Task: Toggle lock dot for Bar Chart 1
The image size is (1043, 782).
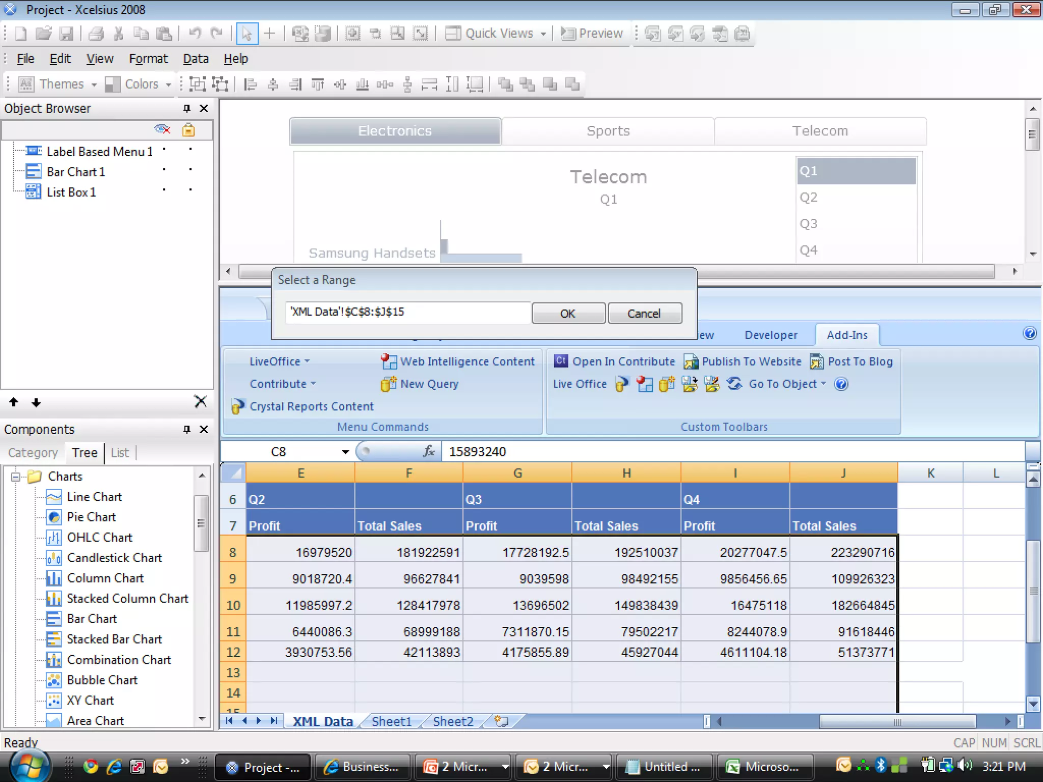Action: (190, 170)
